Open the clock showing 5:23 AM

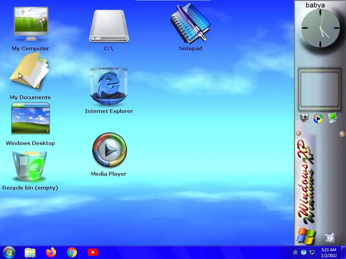[329, 253]
